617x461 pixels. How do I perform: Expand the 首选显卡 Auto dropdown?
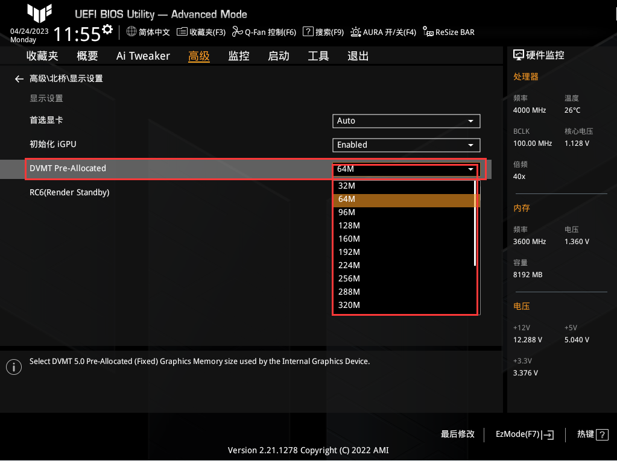tap(406, 121)
